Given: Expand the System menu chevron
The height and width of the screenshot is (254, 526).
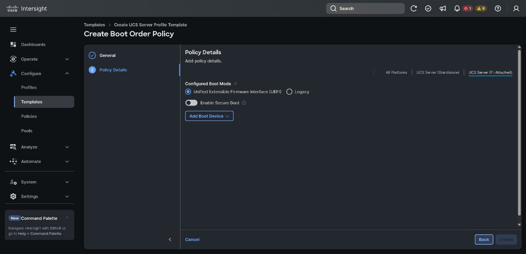Looking at the screenshot, I should [x=67, y=182].
